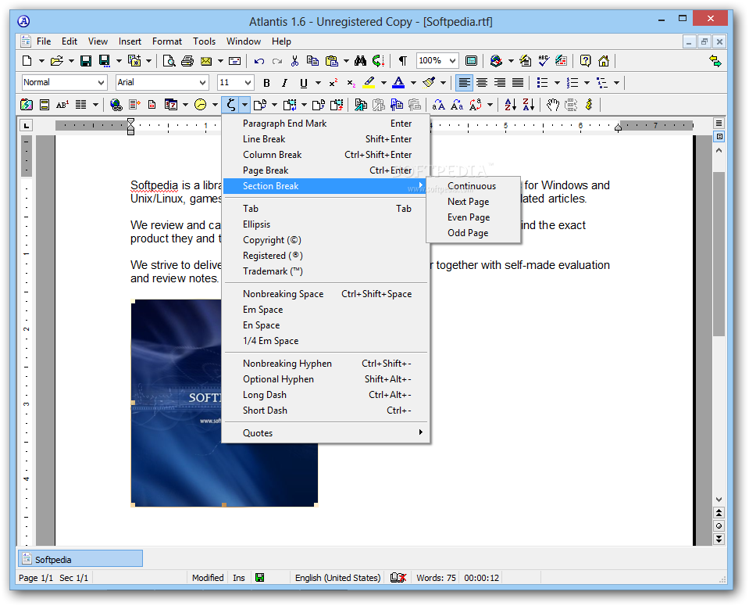Open the Arial font dropdown
Screen dimensions: 749x606
coord(202,82)
